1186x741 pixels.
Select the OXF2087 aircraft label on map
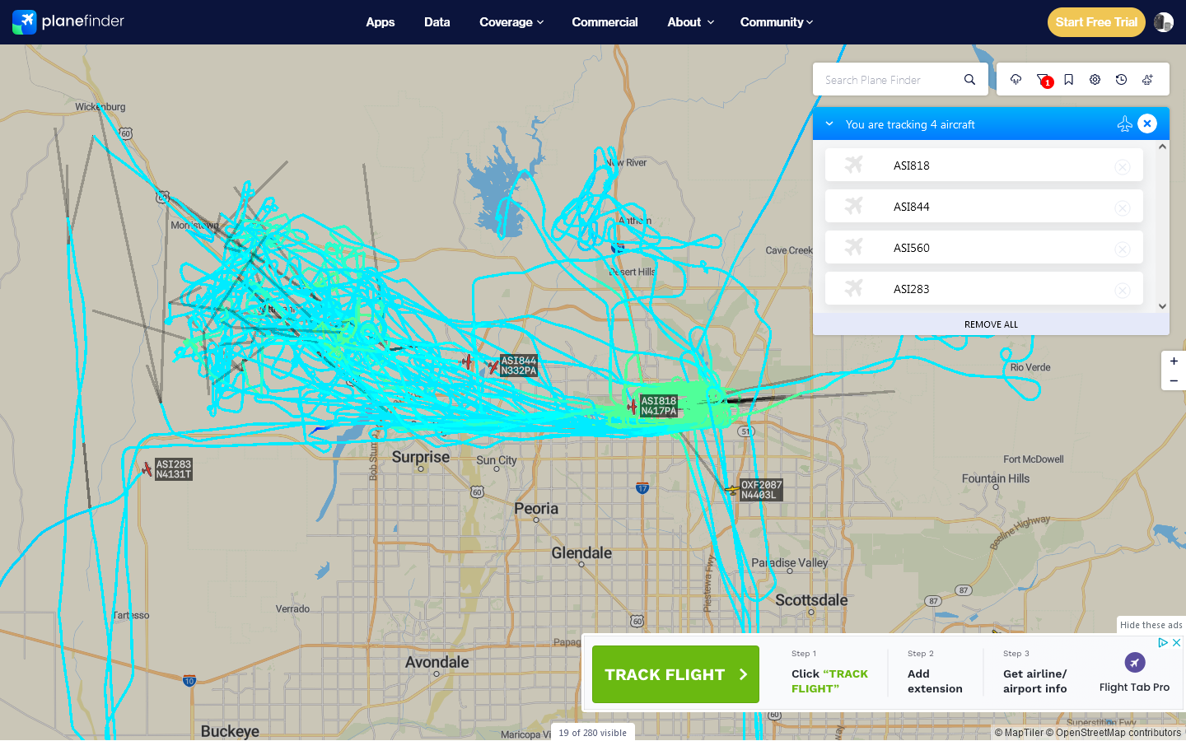coord(762,490)
